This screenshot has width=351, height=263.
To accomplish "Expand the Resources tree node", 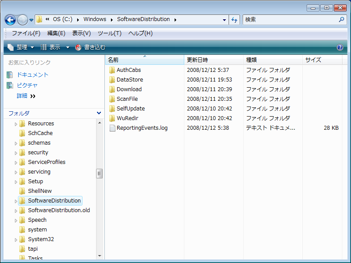I will (16, 124).
